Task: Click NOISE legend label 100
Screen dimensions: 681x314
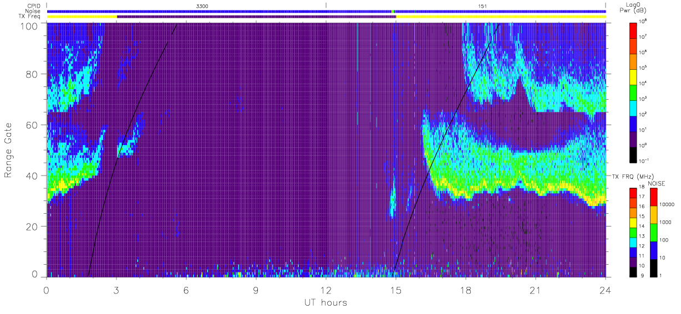Action: pos(664,240)
